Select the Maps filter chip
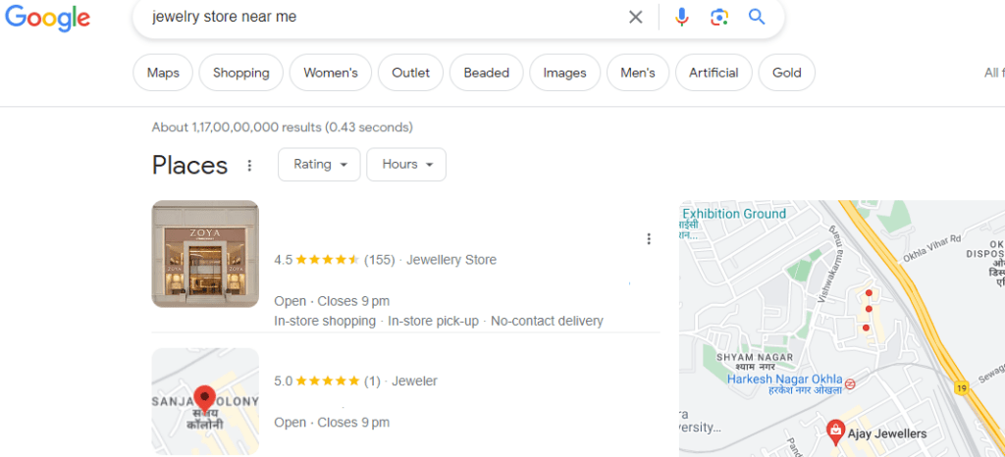1005x457 pixels. point(163,73)
